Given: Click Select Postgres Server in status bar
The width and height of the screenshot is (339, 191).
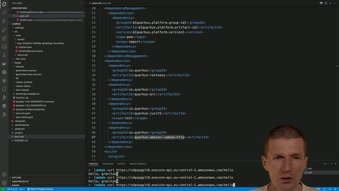Looking at the screenshot, I should [40, 189].
